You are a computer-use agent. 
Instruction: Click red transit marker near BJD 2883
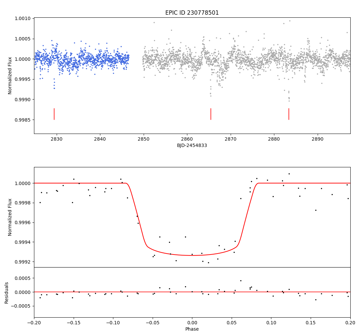(289, 114)
